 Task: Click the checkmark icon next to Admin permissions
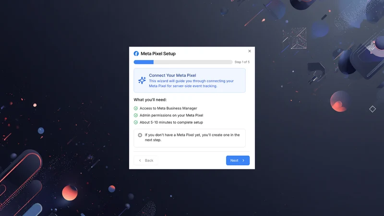pyautogui.click(x=136, y=115)
